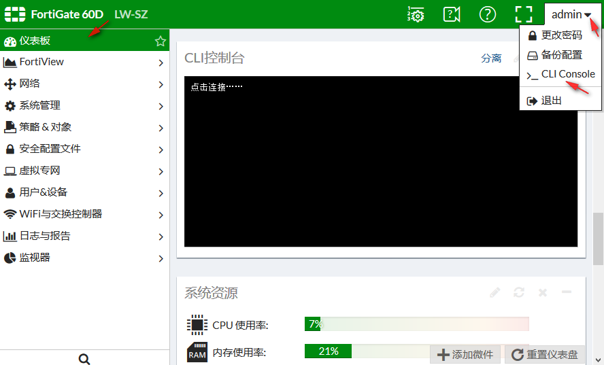Click the scrollbar down arrow
This screenshot has width=604, height=365.
pyautogui.click(x=599, y=360)
